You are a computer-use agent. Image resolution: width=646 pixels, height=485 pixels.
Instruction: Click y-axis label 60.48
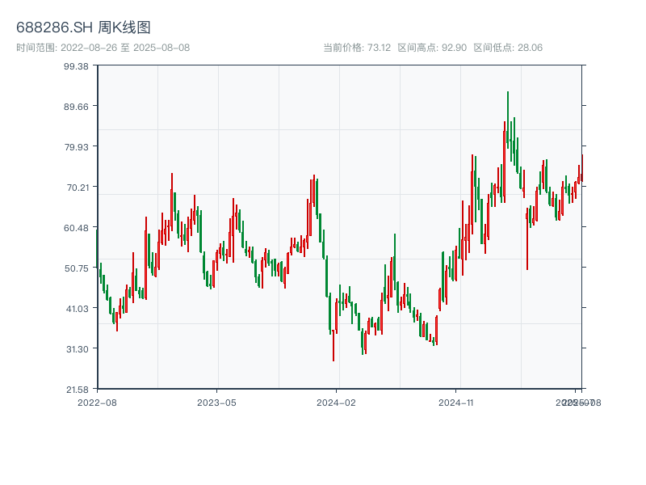[x=76, y=228]
